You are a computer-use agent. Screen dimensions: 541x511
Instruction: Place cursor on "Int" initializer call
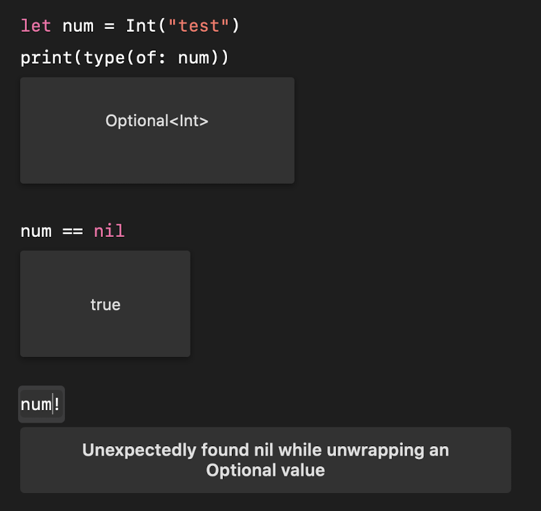click(x=141, y=26)
